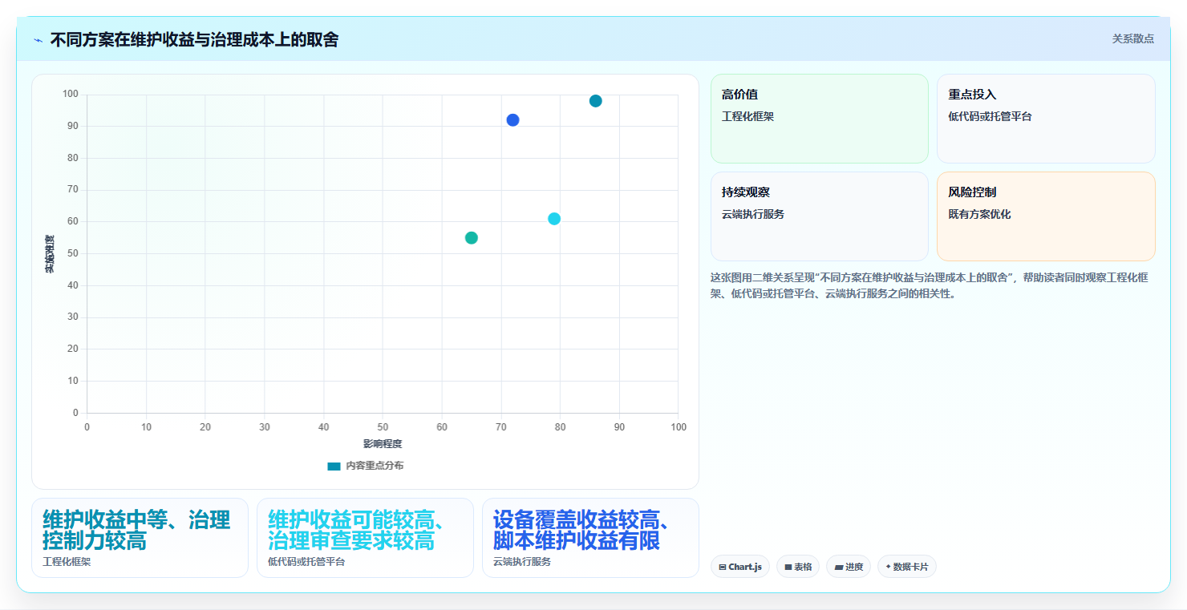
Task: Toggle the 内容重点分布 legend color swatch
Action: [334, 467]
